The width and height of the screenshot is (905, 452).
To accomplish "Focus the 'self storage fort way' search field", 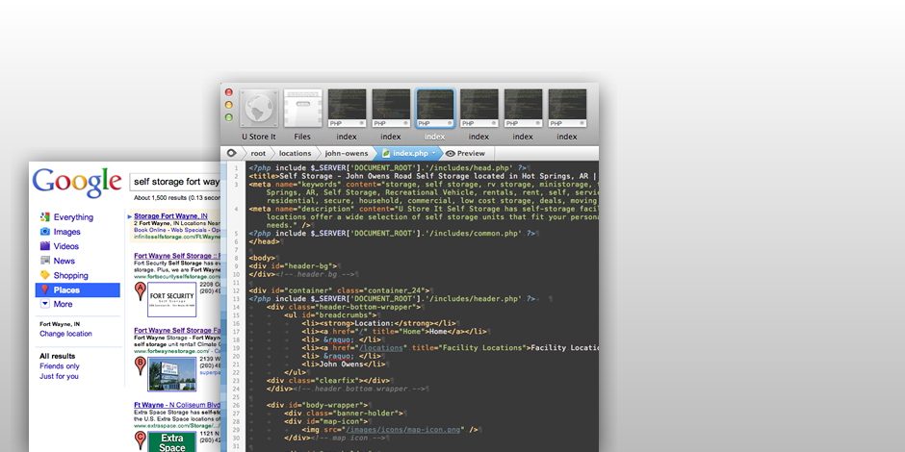I will (x=175, y=182).
